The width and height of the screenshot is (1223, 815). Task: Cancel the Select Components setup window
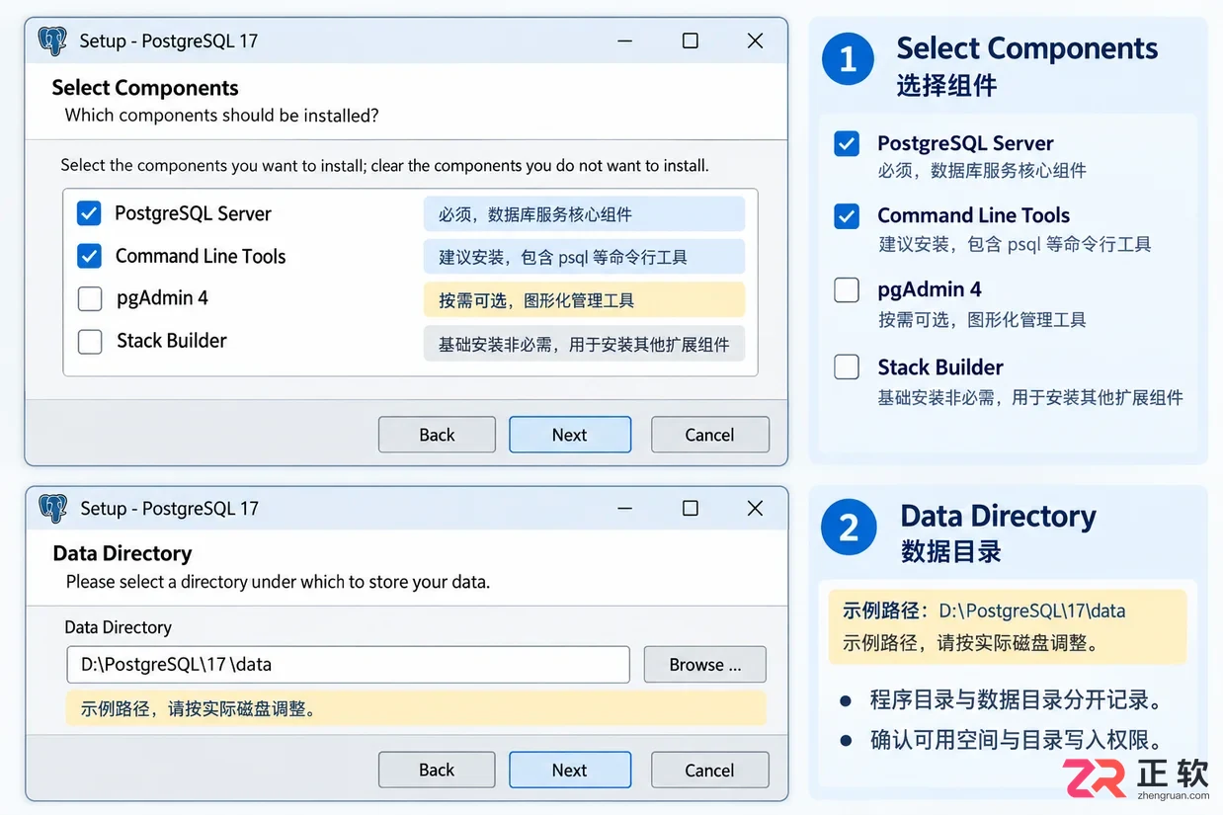pyautogui.click(x=709, y=435)
